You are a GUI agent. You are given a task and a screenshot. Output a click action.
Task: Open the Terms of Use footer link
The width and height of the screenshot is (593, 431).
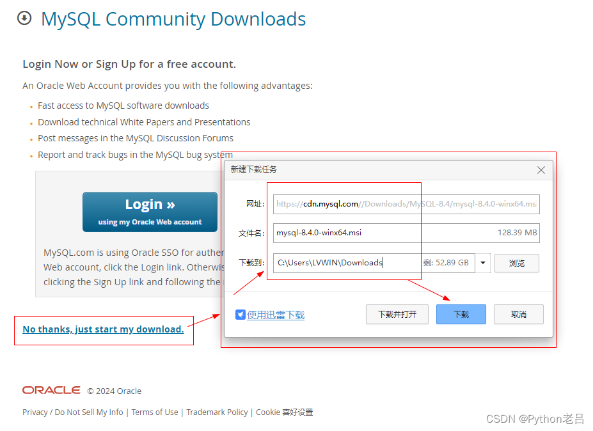pos(155,412)
